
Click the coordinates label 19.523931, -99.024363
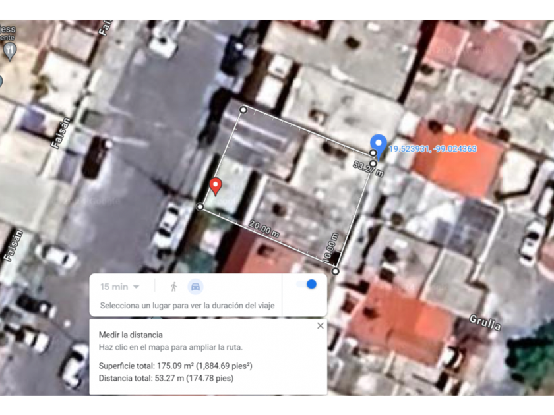tap(433, 149)
